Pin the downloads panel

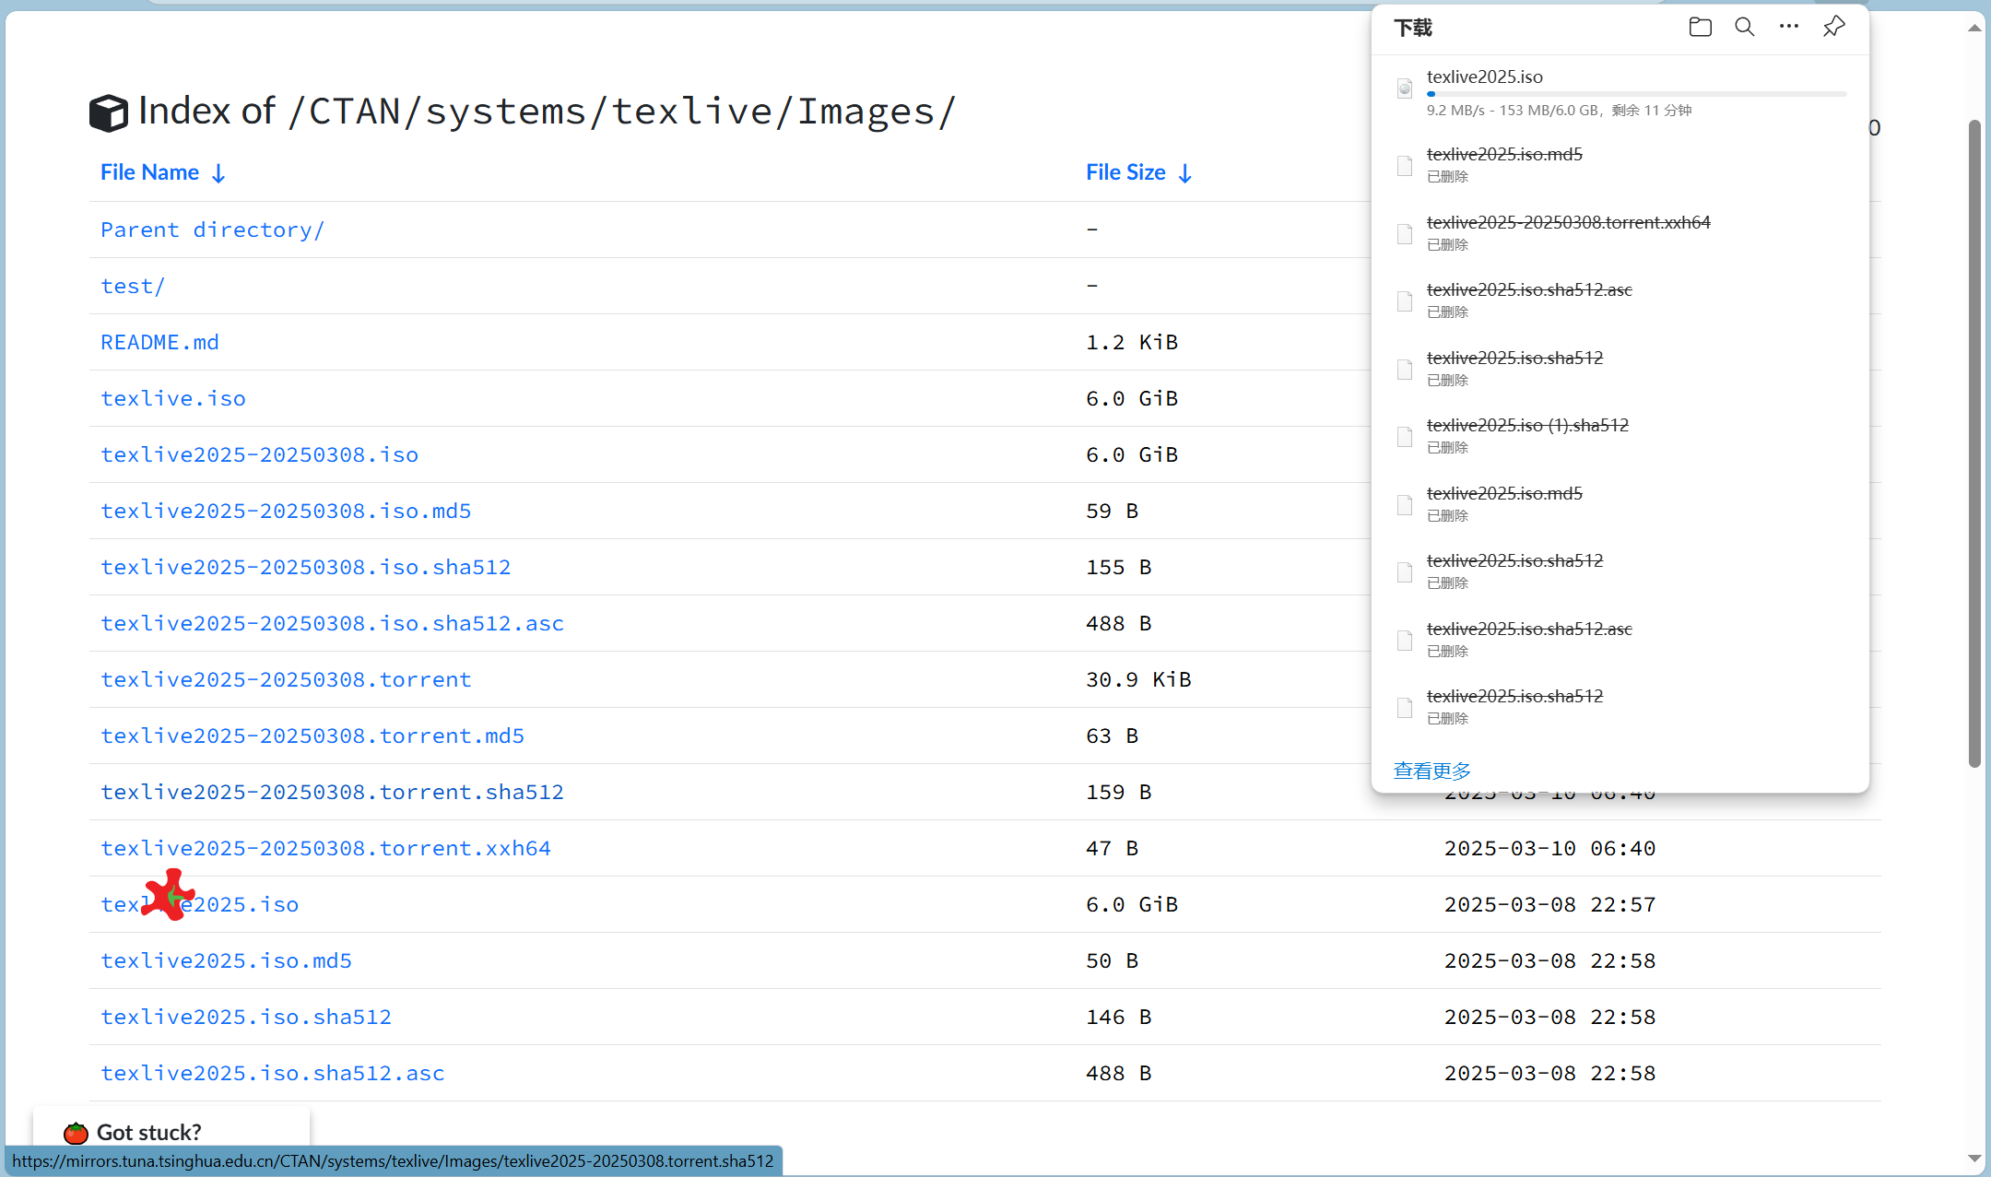[1833, 27]
